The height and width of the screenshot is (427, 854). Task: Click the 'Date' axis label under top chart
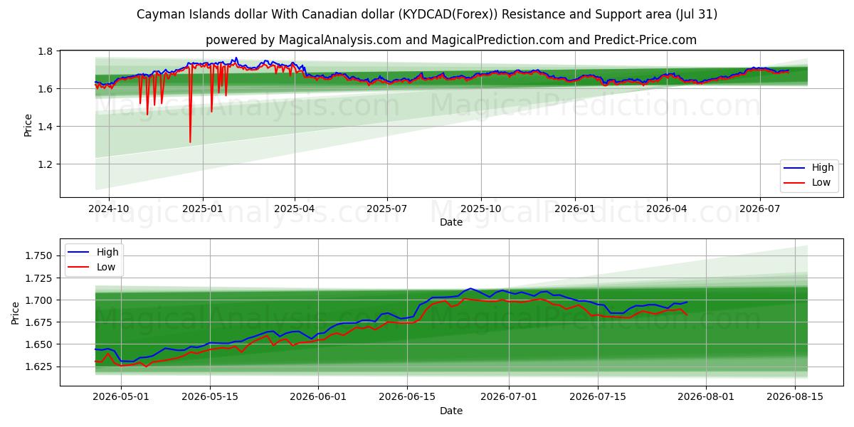coord(451,222)
